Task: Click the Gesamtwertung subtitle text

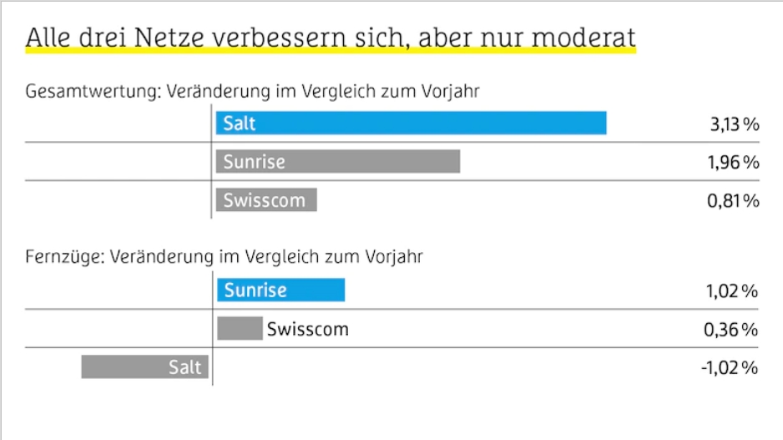Action: (x=252, y=91)
